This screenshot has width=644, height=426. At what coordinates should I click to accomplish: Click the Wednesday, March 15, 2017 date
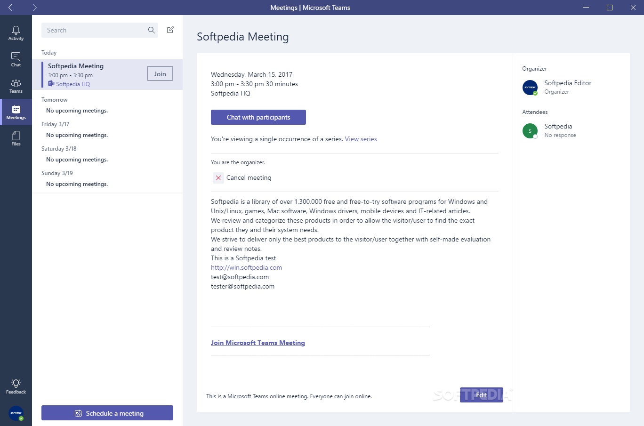(x=251, y=74)
